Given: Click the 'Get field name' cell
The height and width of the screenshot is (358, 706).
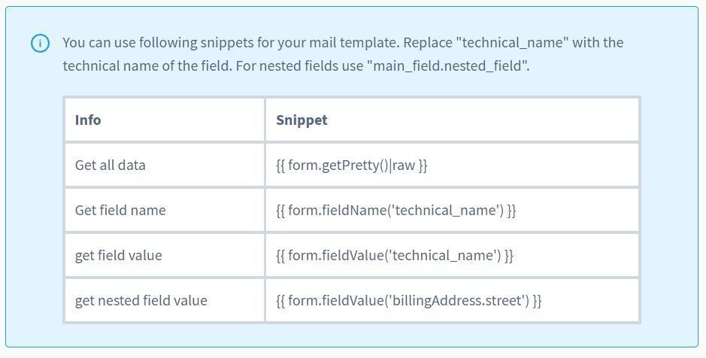Looking at the screenshot, I should 120,211.
